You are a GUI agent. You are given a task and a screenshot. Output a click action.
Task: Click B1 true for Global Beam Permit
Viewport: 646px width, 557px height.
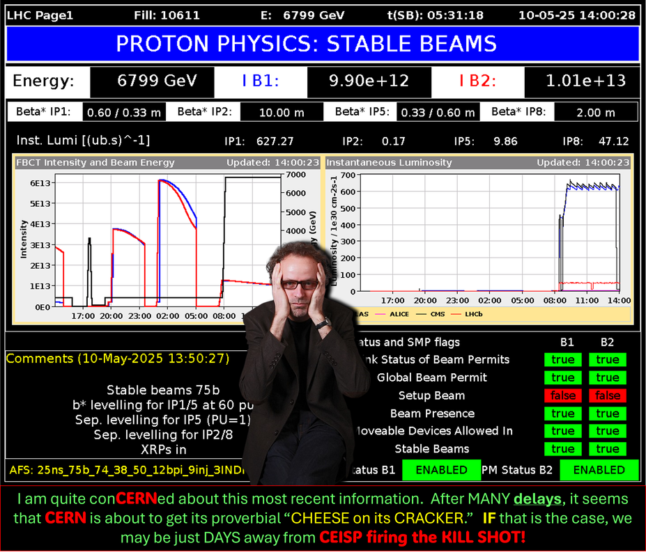point(563,377)
